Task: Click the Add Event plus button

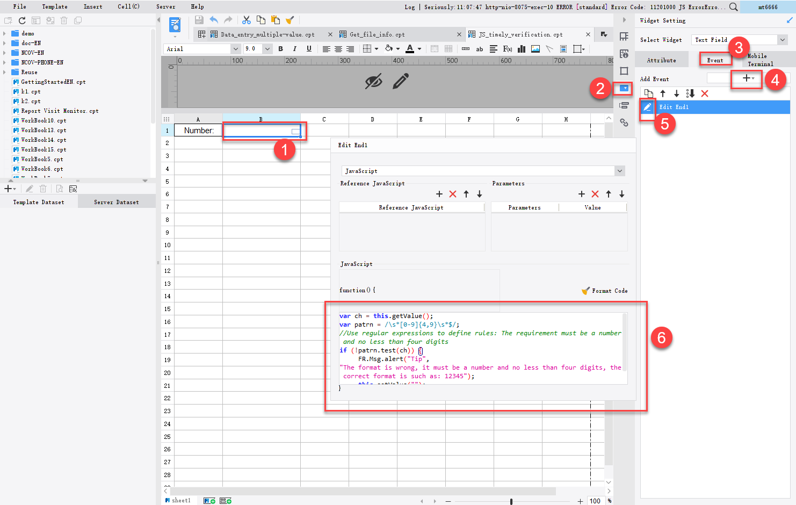Action: pos(746,78)
